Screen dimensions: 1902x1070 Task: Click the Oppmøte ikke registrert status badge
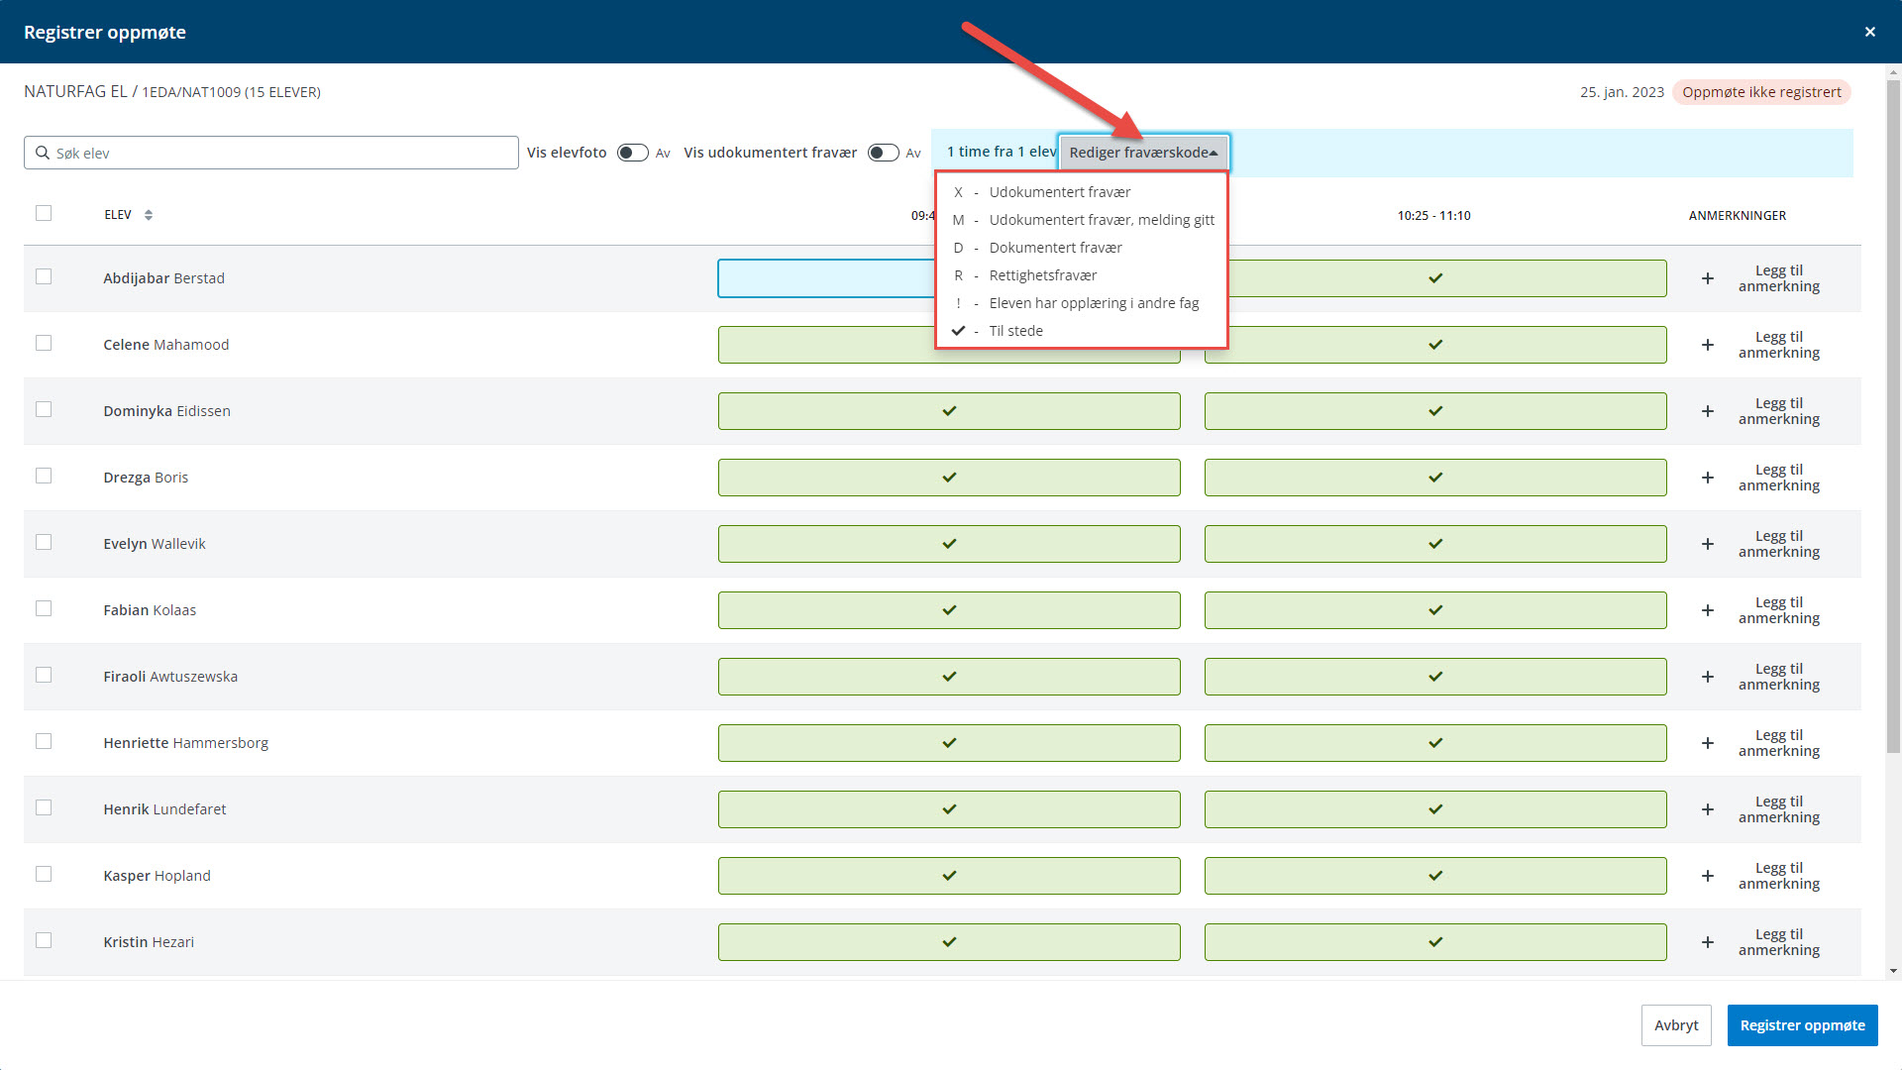(1761, 92)
